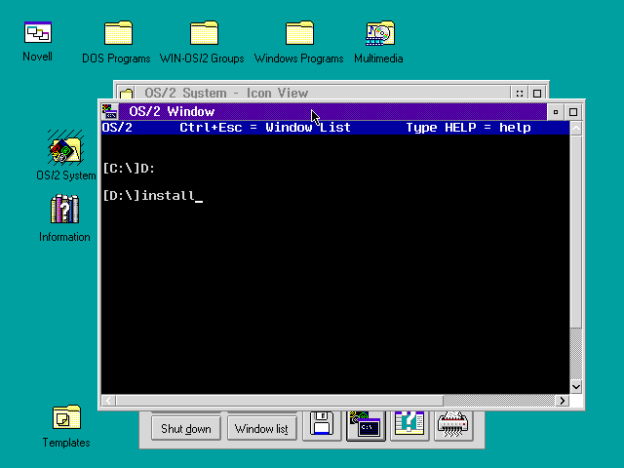Viewport: 624px width, 468px height.
Task: Open the floppy drive icon in LaunchPad
Action: (322, 426)
